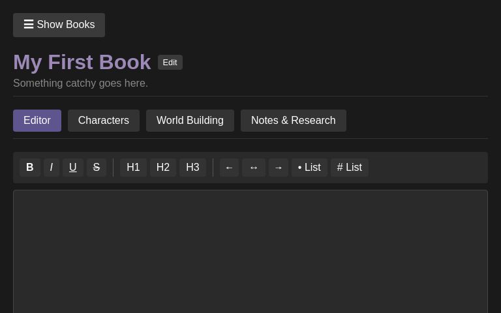501x313 pixels.
Task: Expand the Show Books sidebar
Action: pos(59,25)
